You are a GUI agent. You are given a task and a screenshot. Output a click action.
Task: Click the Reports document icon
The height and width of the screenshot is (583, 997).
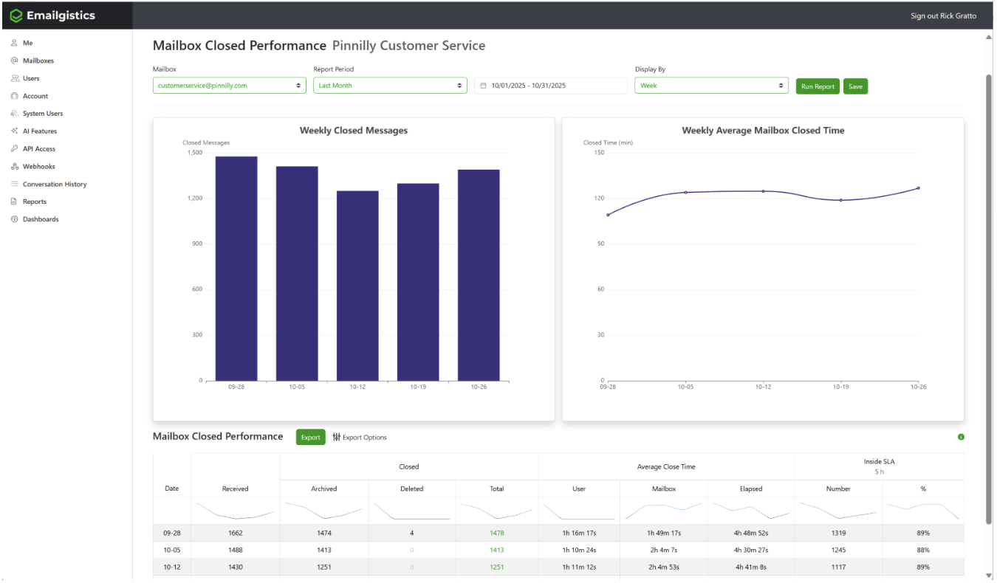[14, 201]
